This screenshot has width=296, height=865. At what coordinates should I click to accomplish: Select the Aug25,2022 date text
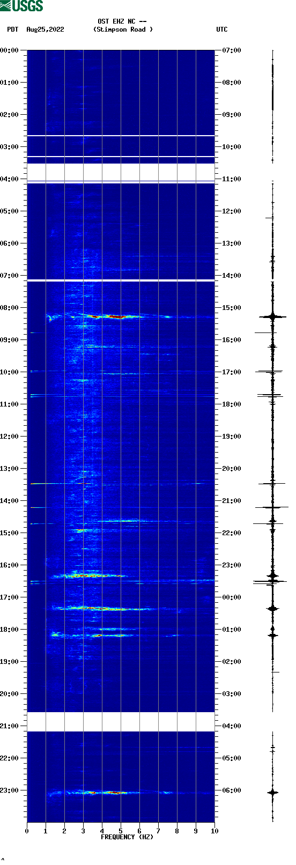[x=45, y=29]
